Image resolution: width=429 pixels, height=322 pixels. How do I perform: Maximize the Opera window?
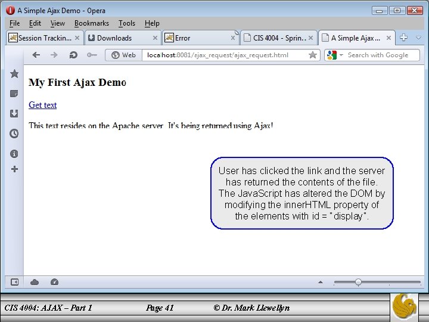pos(397,11)
